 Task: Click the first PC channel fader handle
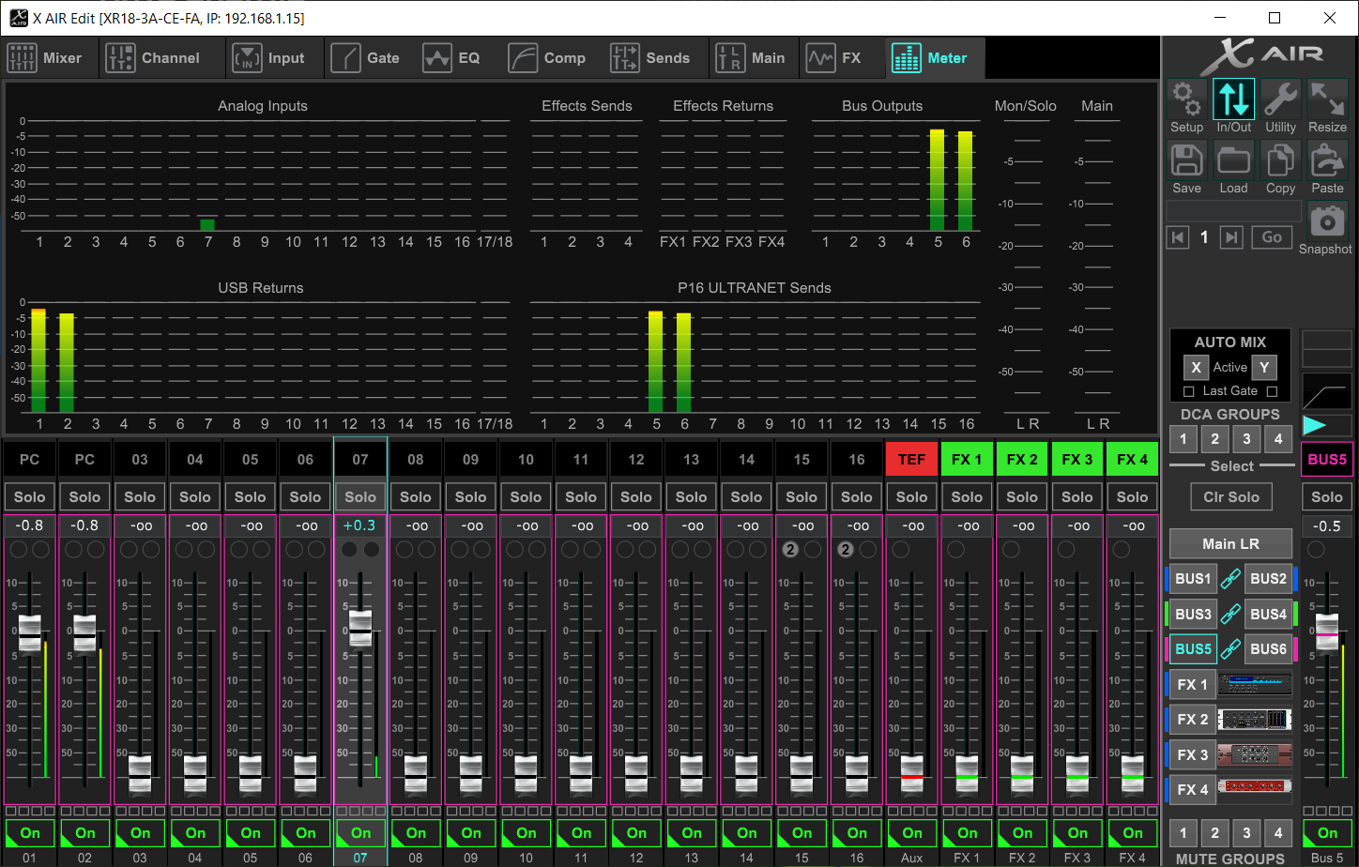pos(29,634)
